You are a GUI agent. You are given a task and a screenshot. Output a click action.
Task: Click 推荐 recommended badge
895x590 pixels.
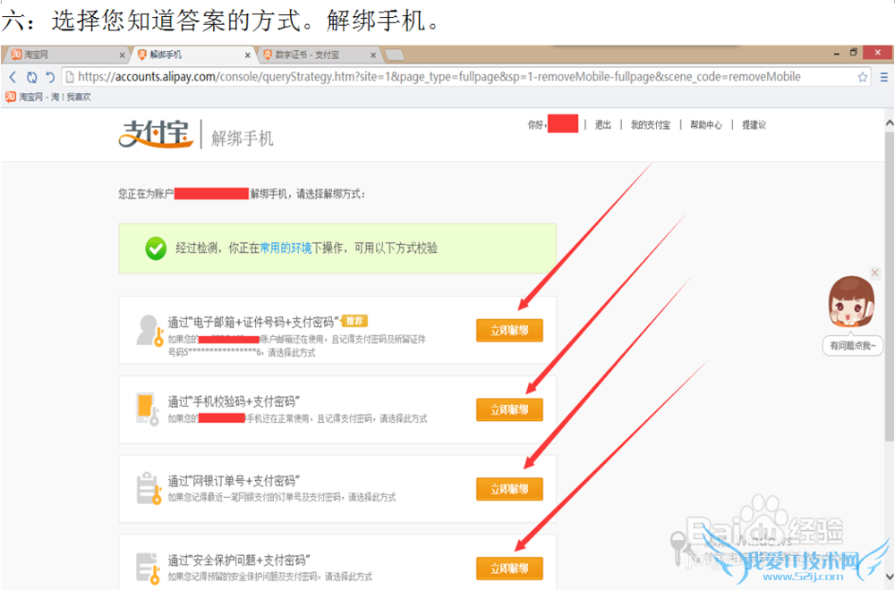point(354,322)
